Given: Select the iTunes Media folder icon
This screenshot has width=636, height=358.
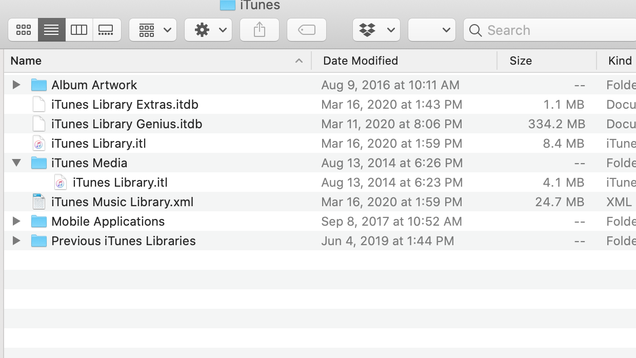Looking at the screenshot, I should click(39, 163).
